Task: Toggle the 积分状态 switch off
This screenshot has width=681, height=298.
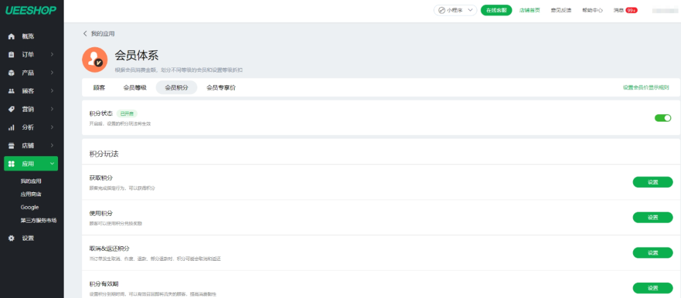Action: (663, 118)
